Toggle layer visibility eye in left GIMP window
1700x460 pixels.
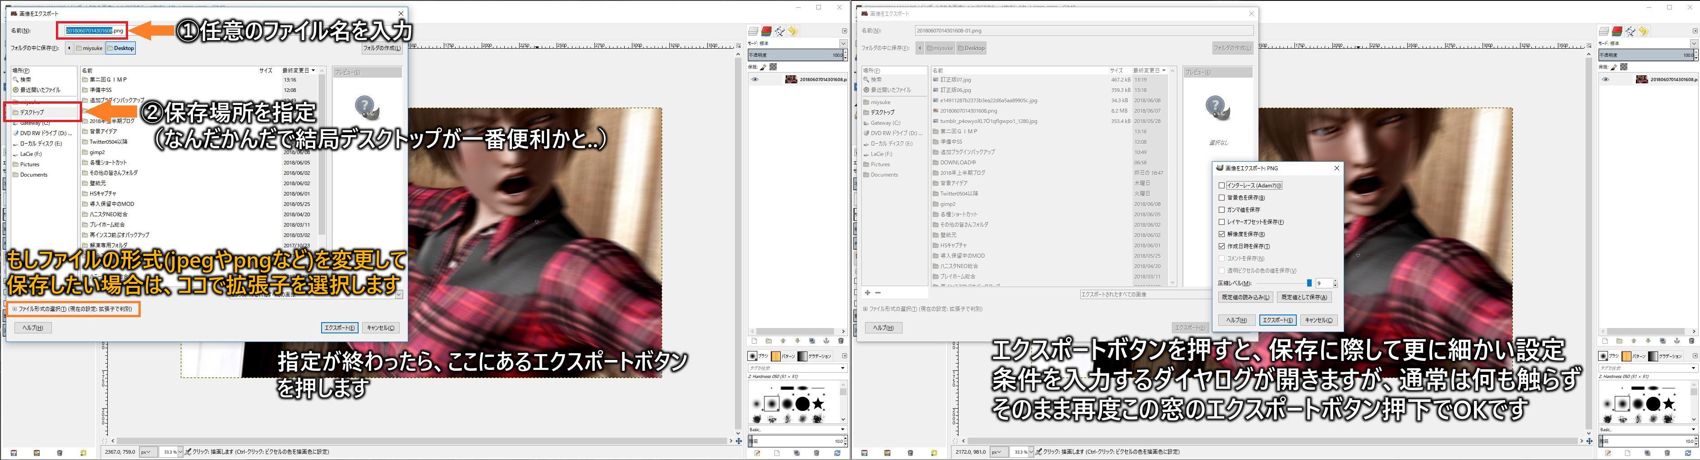[x=754, y=79]
